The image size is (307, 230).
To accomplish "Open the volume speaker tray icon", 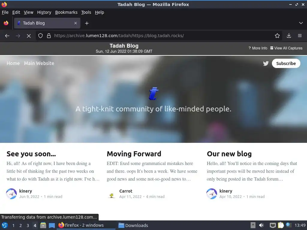I will coord(261,225).
